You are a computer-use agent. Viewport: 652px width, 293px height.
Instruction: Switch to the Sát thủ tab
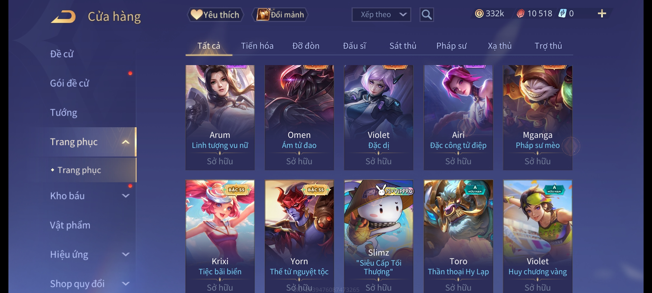[403, 46]
